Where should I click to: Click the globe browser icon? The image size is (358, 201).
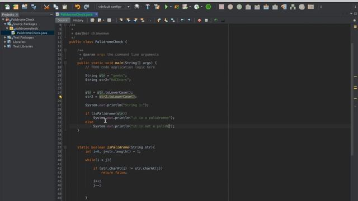point(136,7)
